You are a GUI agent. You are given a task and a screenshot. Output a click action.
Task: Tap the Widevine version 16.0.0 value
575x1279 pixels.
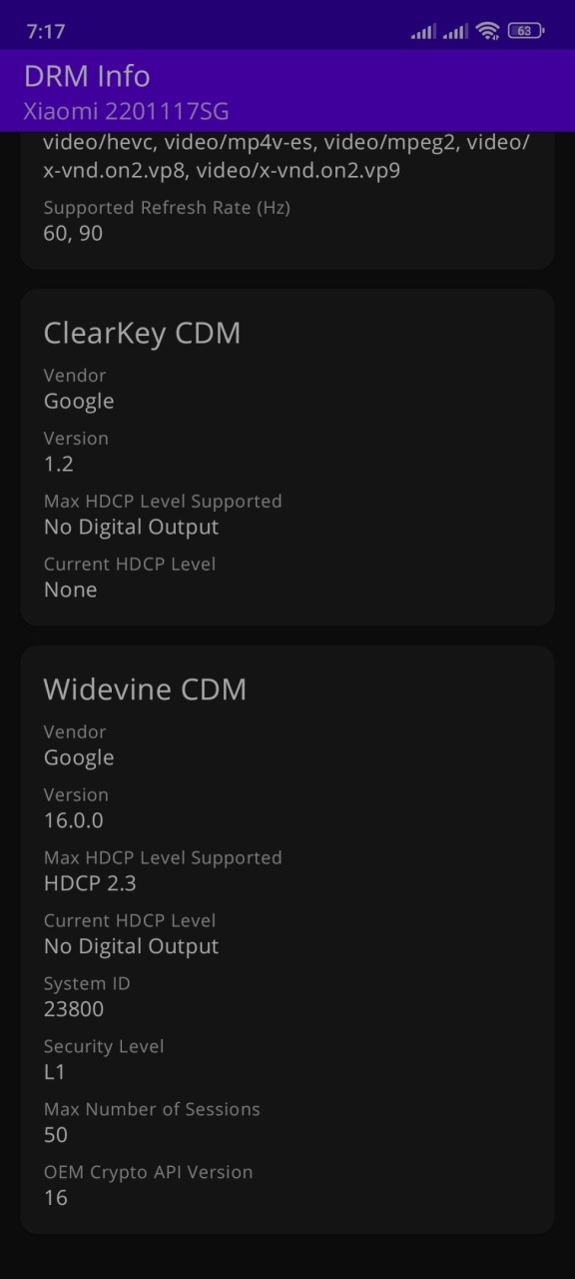pos(74,820)
